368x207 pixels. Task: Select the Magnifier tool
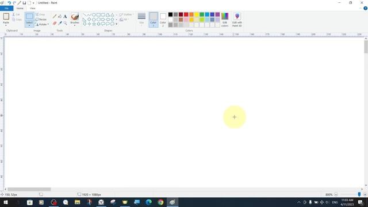65,23
